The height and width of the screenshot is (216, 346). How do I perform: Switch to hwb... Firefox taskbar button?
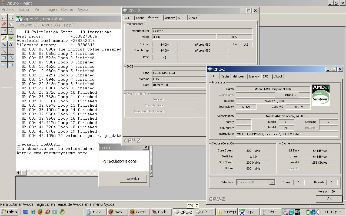point(117,212)
